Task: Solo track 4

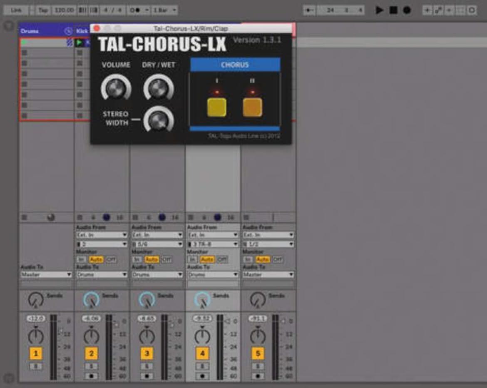Action: click(x=203, y=367)
